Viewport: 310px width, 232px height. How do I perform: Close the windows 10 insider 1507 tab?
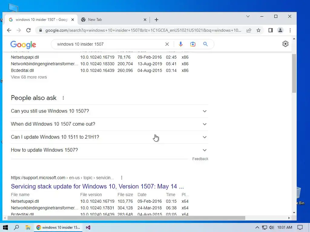(73, 20)
